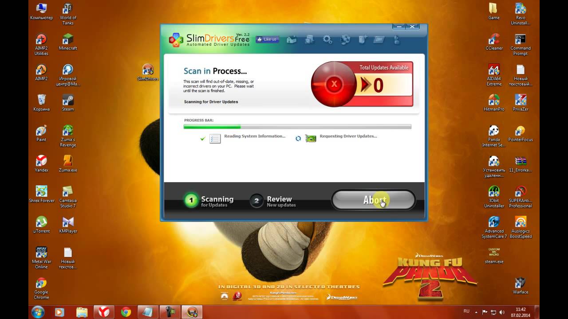Open Yandex browser from the taskbar
568x319 pixels.
(104, 312)
